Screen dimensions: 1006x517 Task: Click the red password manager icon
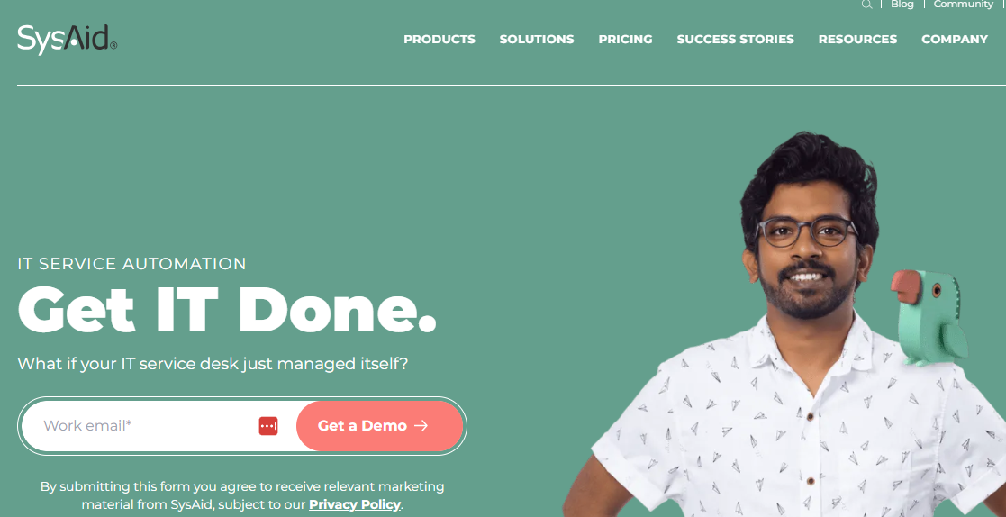tap(268, 426)
